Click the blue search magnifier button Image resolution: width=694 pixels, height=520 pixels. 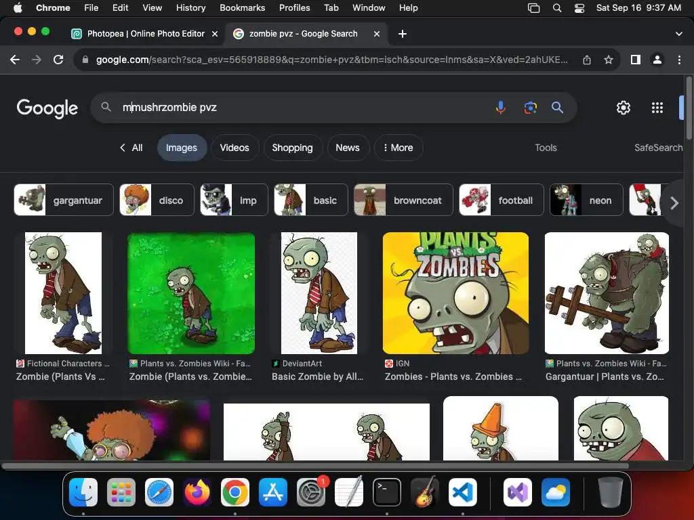click(557, 108)
